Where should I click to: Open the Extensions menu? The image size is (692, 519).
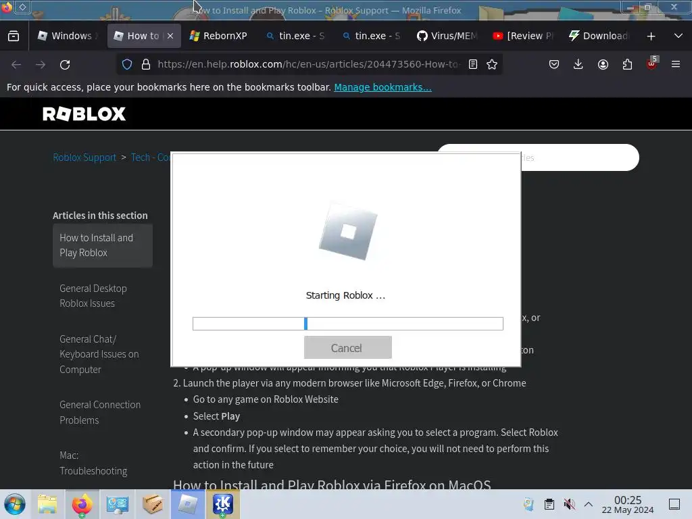[x=627, y=64]
